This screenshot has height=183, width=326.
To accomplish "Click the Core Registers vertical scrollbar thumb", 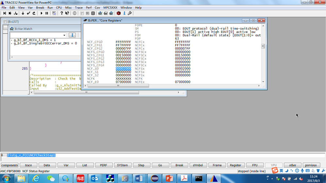I will (x=263, y=46).
